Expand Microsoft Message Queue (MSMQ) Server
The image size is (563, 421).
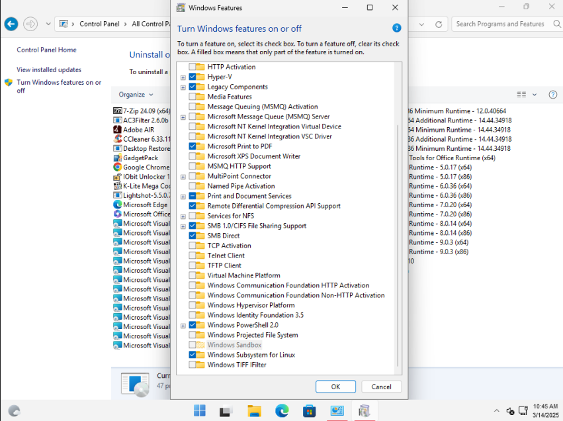(183, 117)
